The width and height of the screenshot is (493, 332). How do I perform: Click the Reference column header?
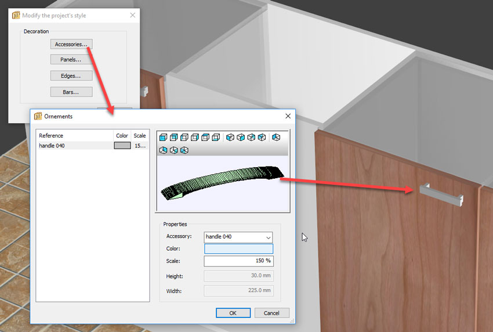(75, 136)
